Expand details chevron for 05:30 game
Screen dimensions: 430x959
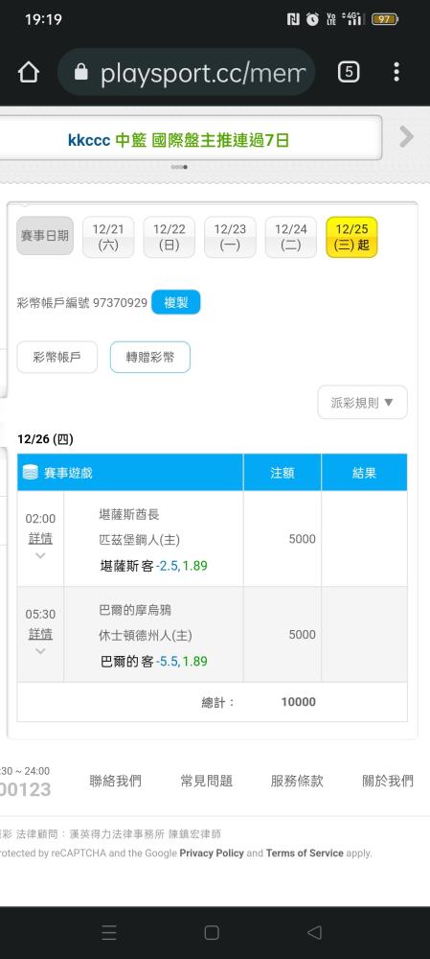coord(40,651)
